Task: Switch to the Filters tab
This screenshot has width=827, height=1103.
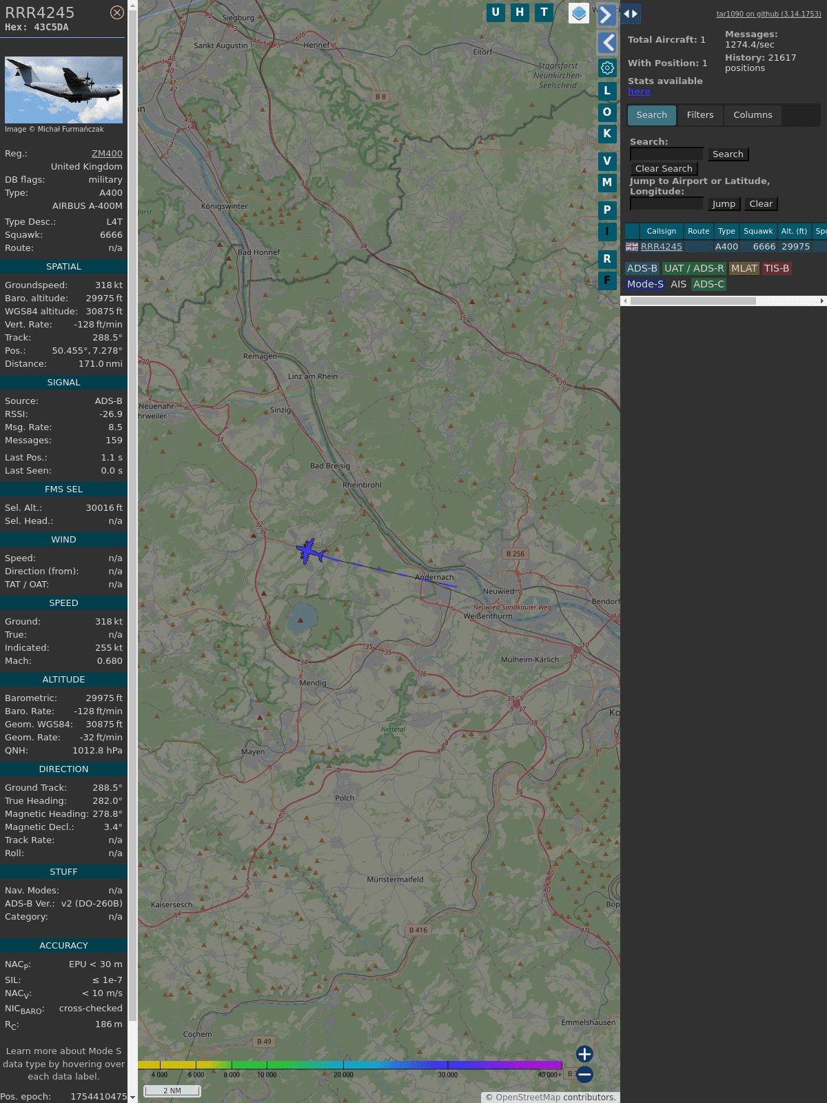Action: tap(700, 115)
